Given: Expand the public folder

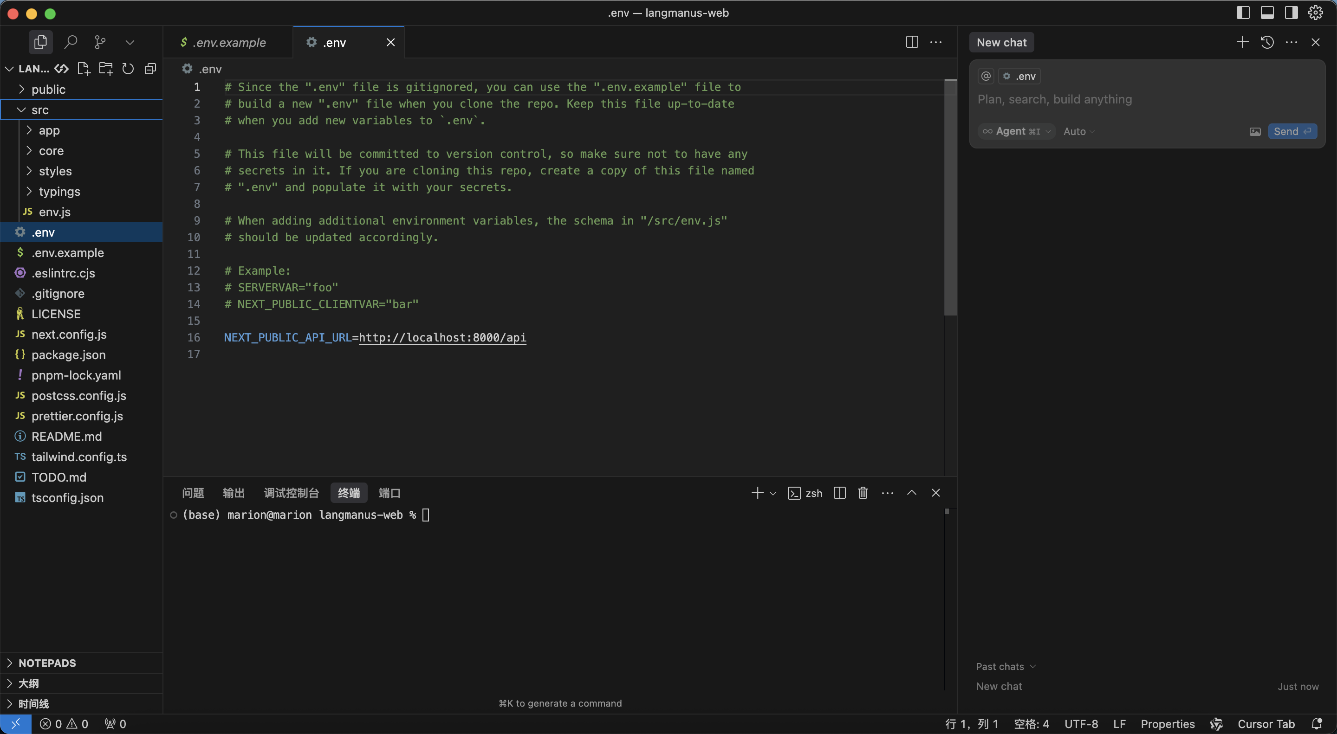Looking at the screenshot, I should pos(48,89).
